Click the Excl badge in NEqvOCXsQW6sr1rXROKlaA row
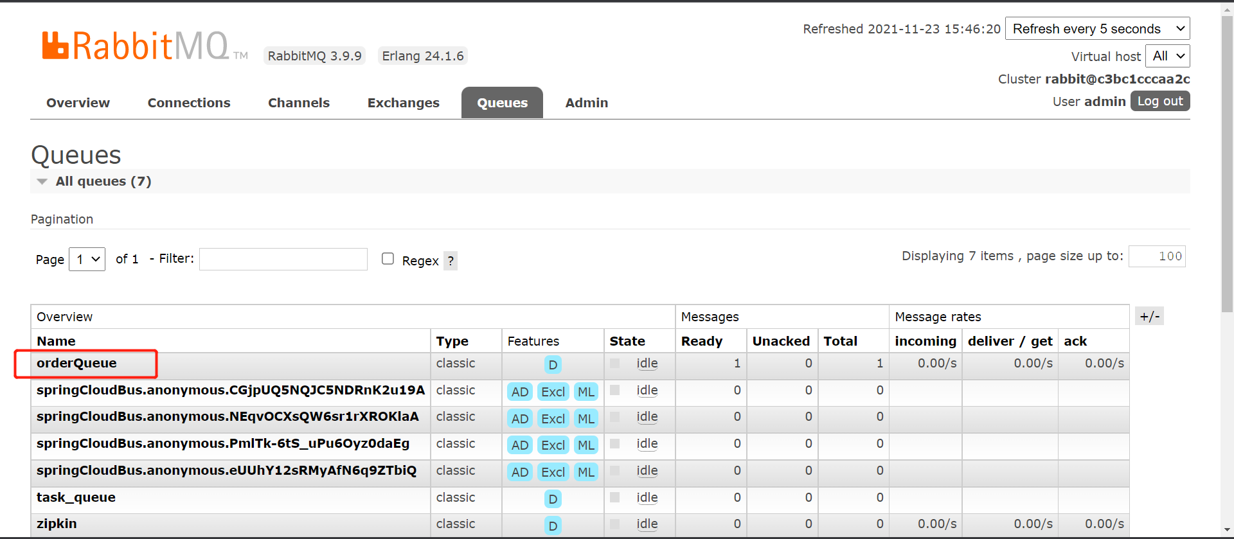 pos(553,419)
